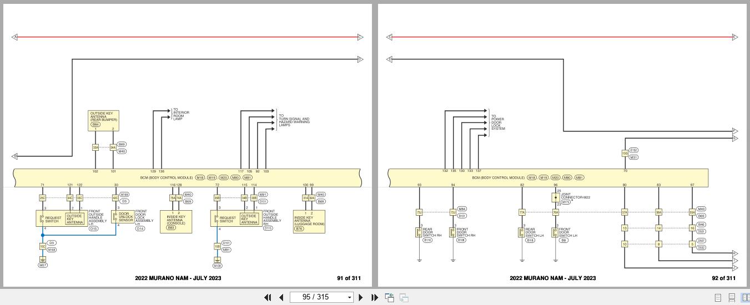750x305 pixels.
Task: Switch to single page view
Action: pos(718,298)
